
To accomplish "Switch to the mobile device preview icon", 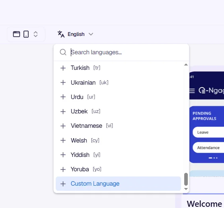I will tap(26, 34).
